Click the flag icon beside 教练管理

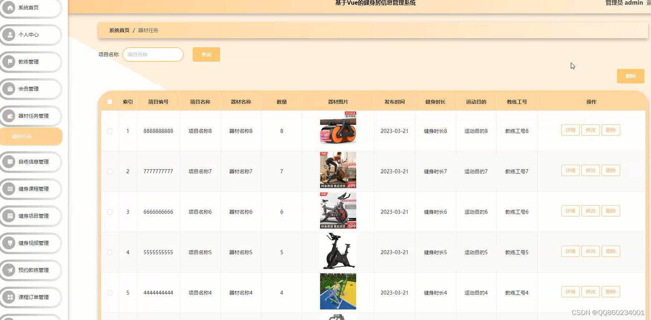point(10,62)
